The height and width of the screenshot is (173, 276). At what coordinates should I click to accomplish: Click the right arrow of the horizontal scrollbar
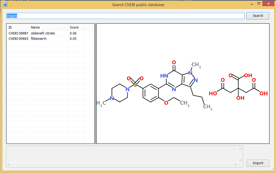(x=236, y=165)
